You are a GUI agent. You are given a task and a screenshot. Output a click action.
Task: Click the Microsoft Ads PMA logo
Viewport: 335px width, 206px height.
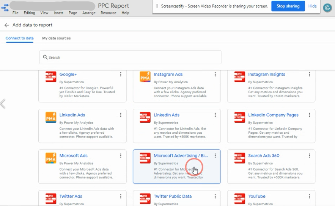51,158
